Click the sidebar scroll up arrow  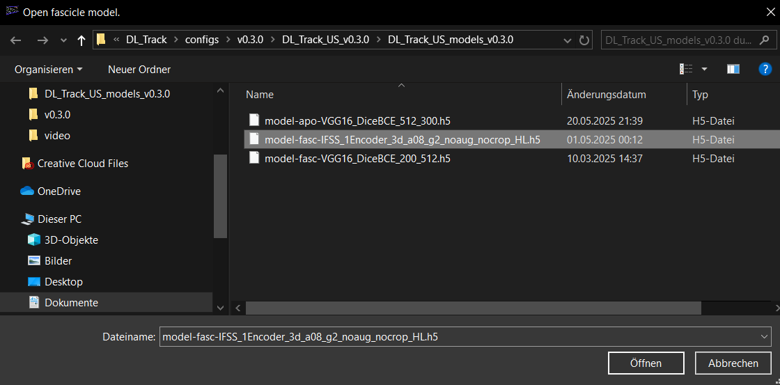[x=220, y=91]
